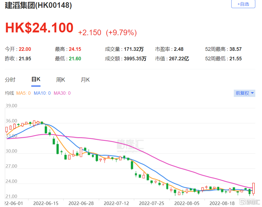Switch to the 分时 intraday tab
262x207 pixels.
[10, 80]
